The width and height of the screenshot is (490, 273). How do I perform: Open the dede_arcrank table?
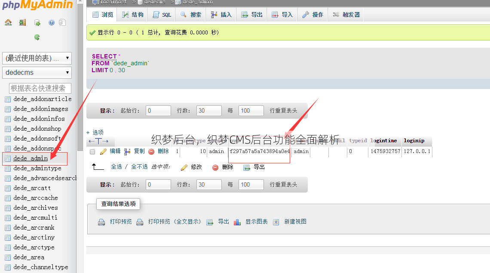pos(34,228)
